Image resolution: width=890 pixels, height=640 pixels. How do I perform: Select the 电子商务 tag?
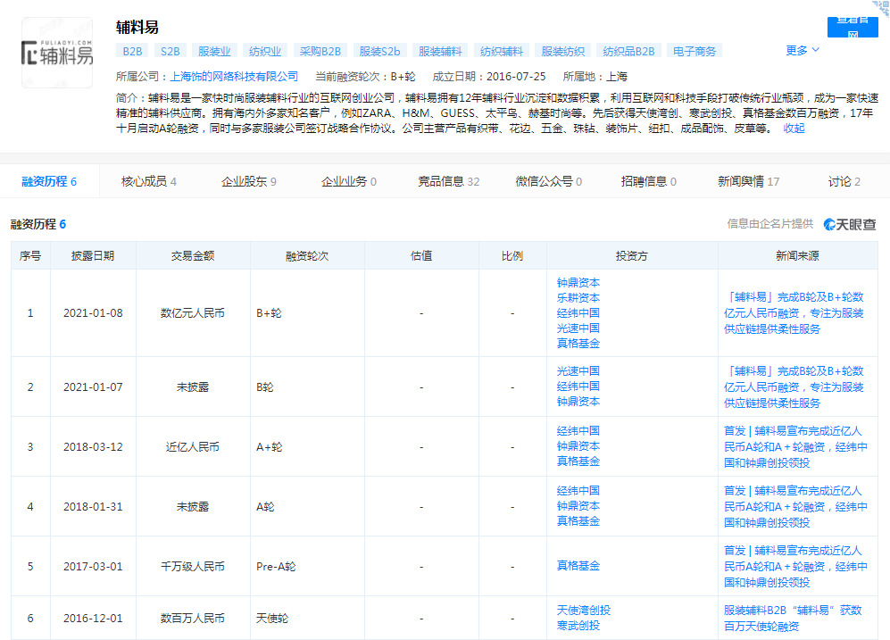coord(695,51)
